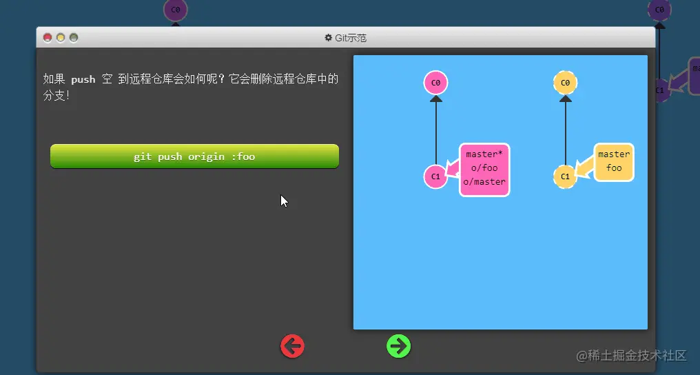The width and height of the screenshot is (700, 375).
Task: Select the pink C1 commit node
Action: (435, 176)
